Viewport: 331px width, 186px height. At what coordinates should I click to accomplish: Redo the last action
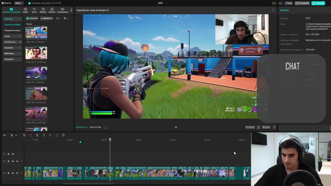31,135
